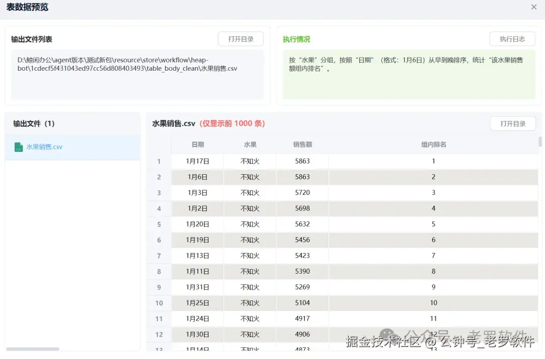The image size is (545, 359).
Task: Select date cell 1月11日
Action: [x=197, y=271]
